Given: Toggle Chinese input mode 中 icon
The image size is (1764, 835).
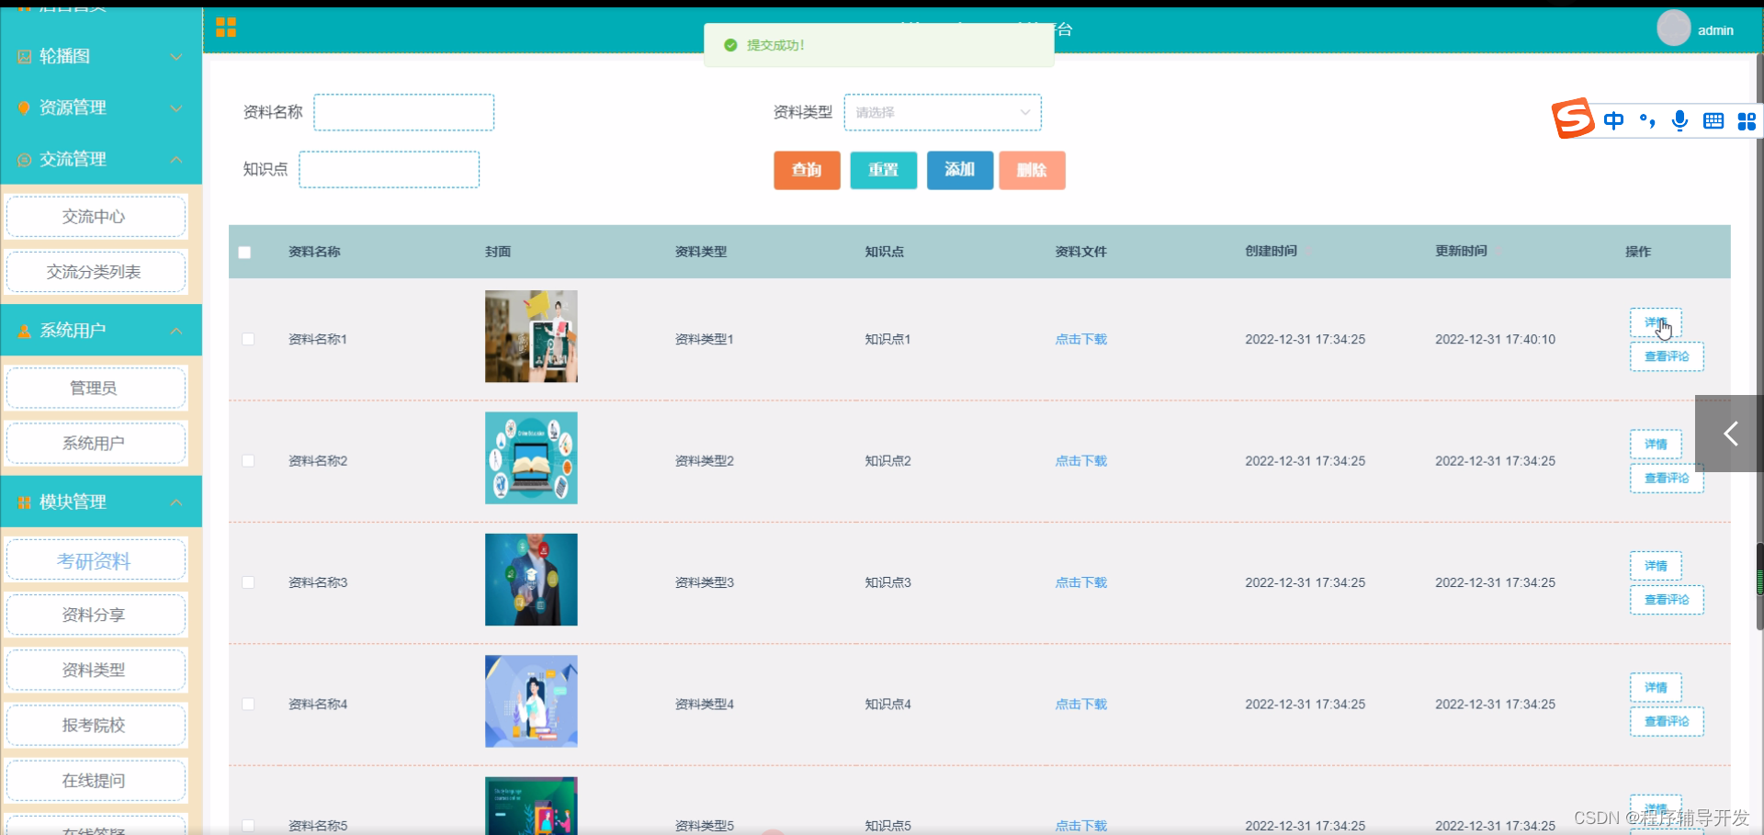Looking at the screenshot, I should [x=1613, y=120].
